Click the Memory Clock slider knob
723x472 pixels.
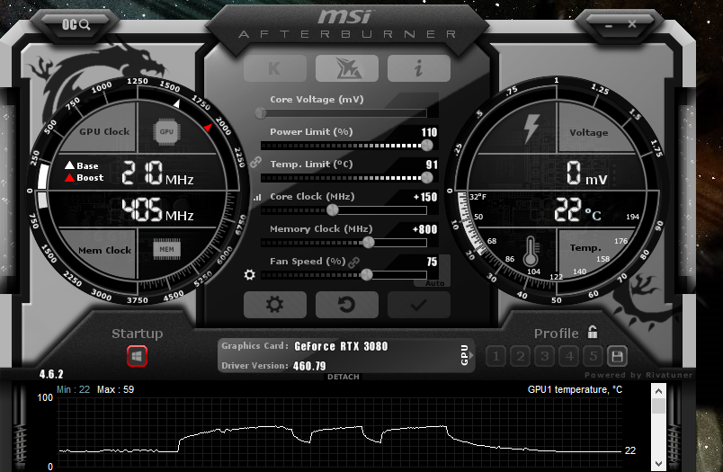tap(369, 243)
